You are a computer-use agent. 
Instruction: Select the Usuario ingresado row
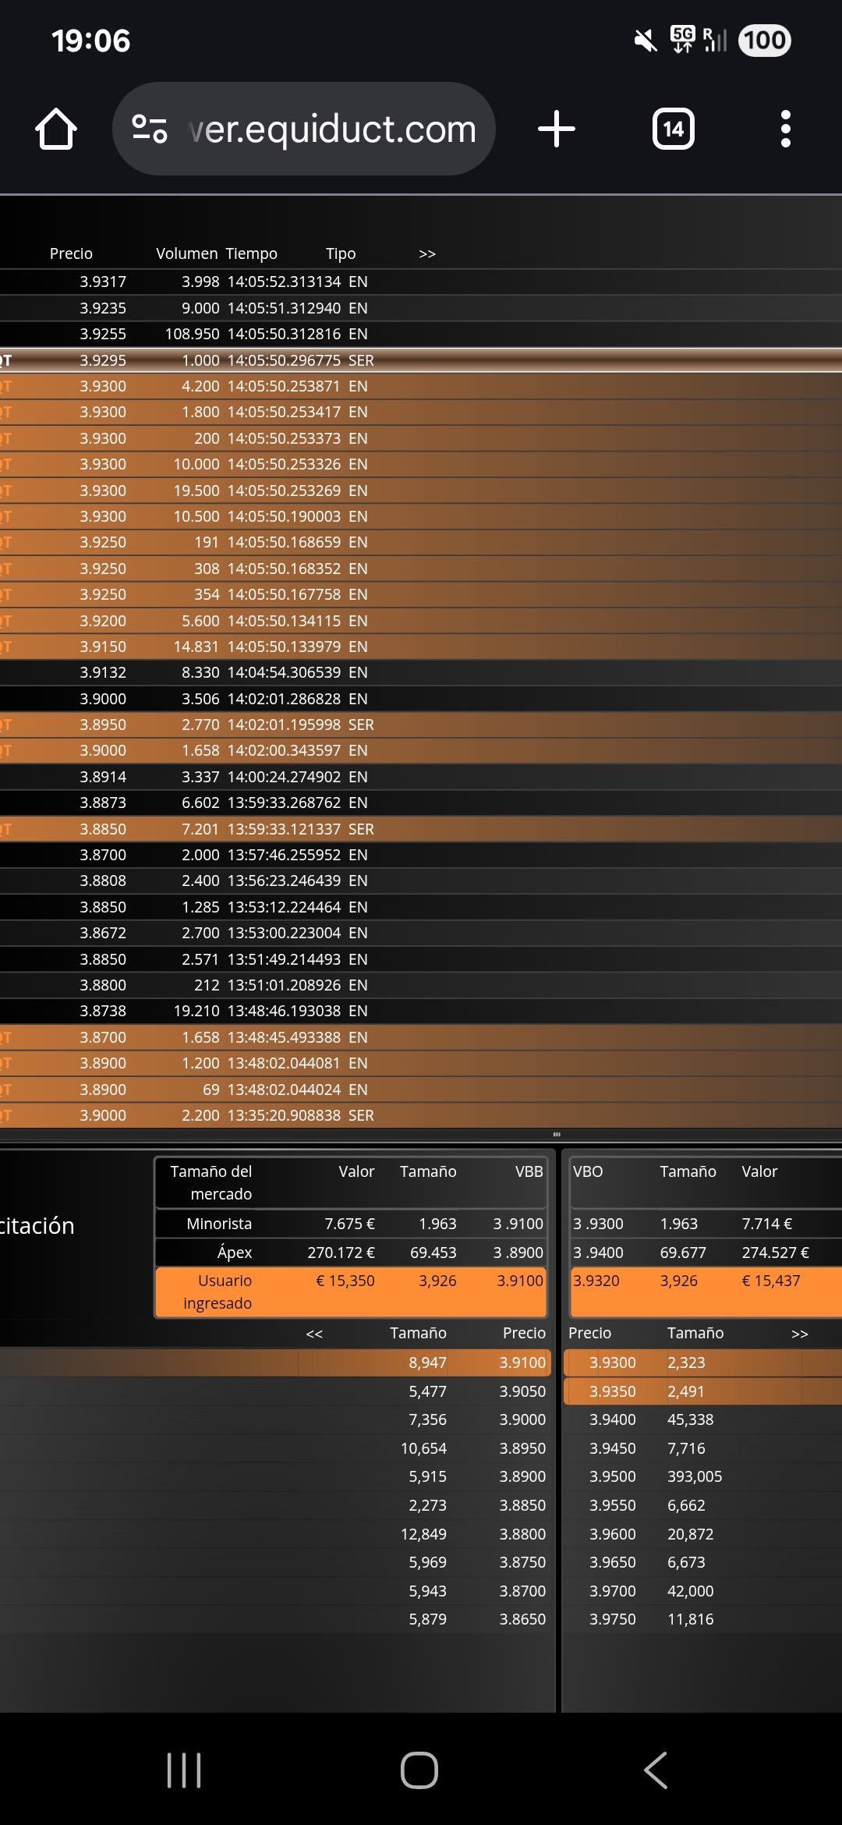[x=351, y=1292]
